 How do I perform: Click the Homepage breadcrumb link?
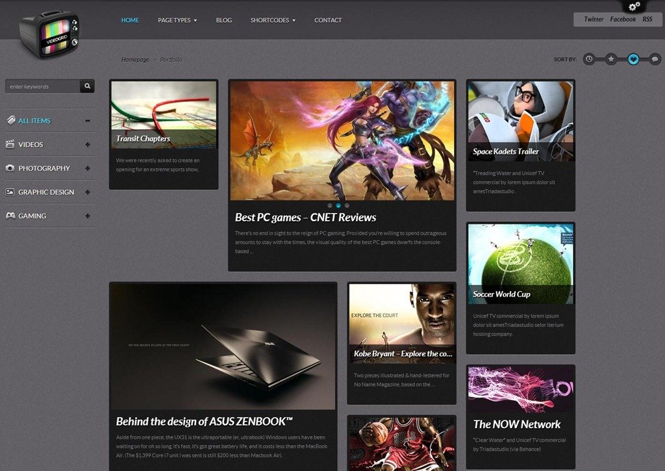click(135, 59)
